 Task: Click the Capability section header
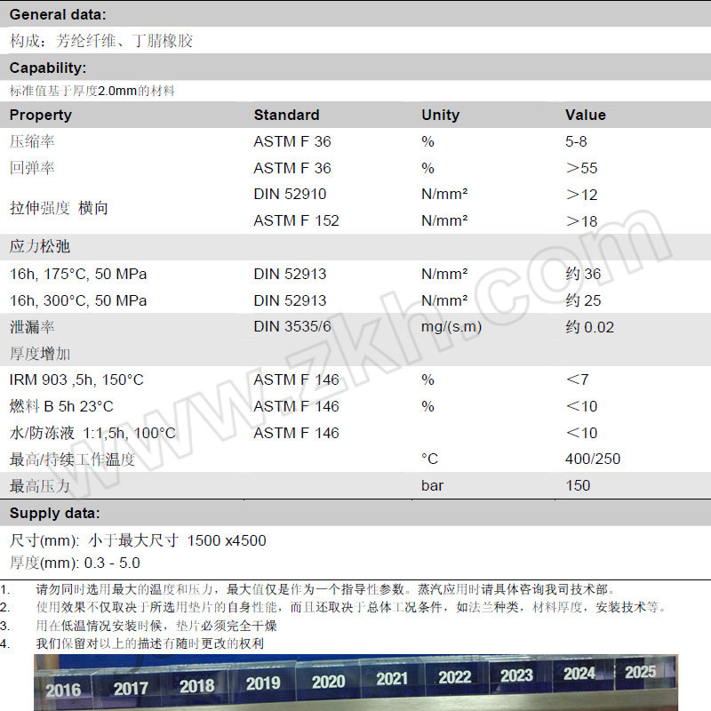pos(48,68)
